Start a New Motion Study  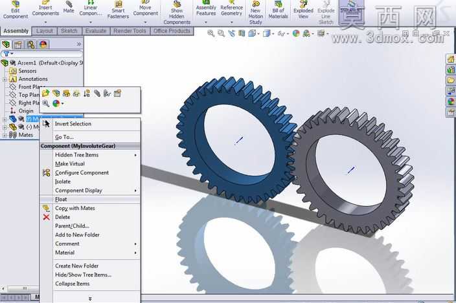[256, 13]
